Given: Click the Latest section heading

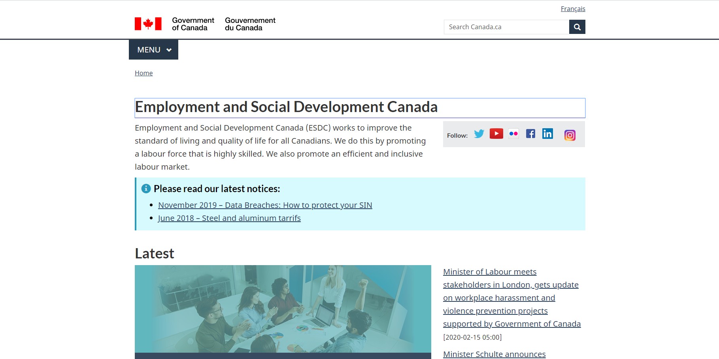Looking at the screenshot, I should (x=154, y=253).
